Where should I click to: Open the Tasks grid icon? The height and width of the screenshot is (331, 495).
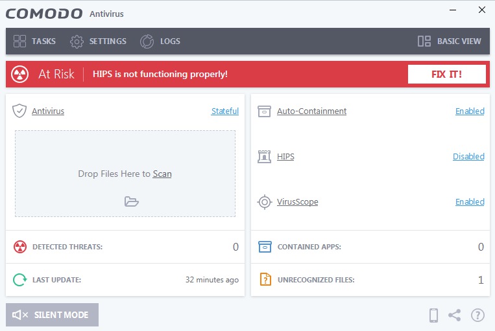[x=19, y=41]
